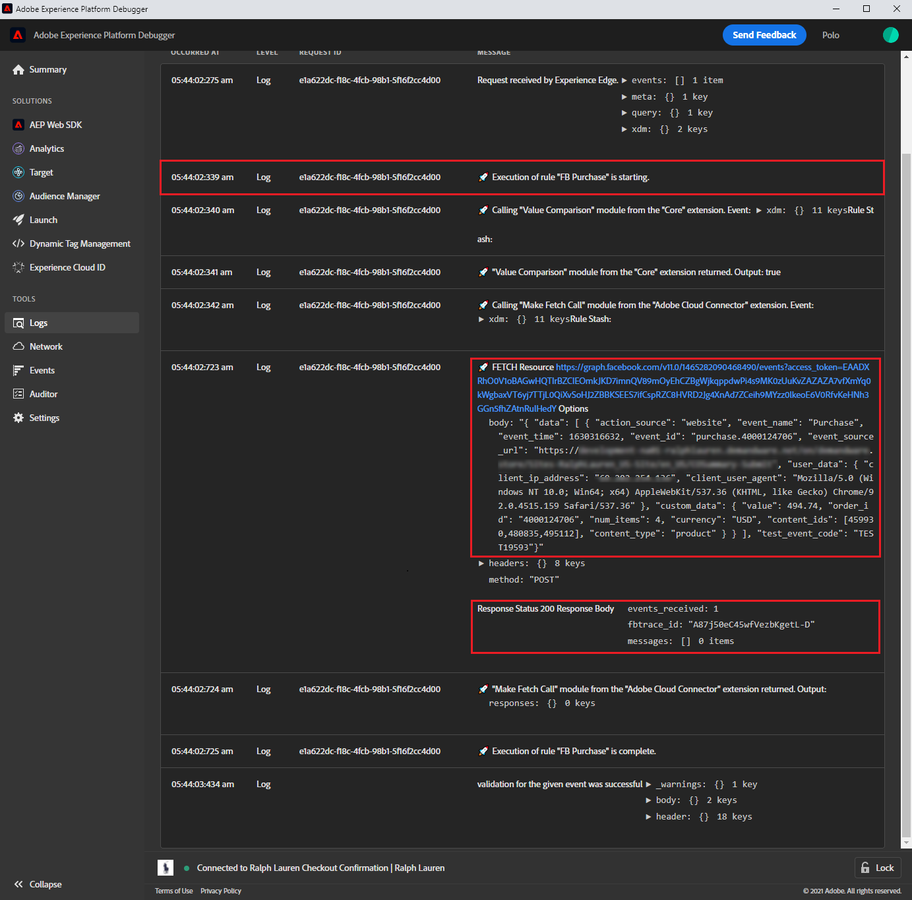Open the Auditor tool icon
The height and width of the screenshot is (900, 912).
tap(18, 394)
